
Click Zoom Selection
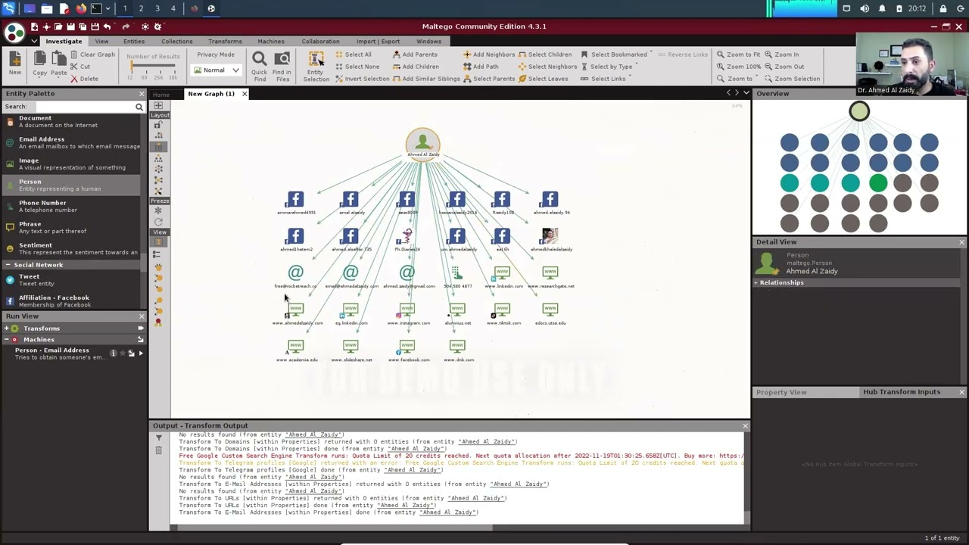792,79
